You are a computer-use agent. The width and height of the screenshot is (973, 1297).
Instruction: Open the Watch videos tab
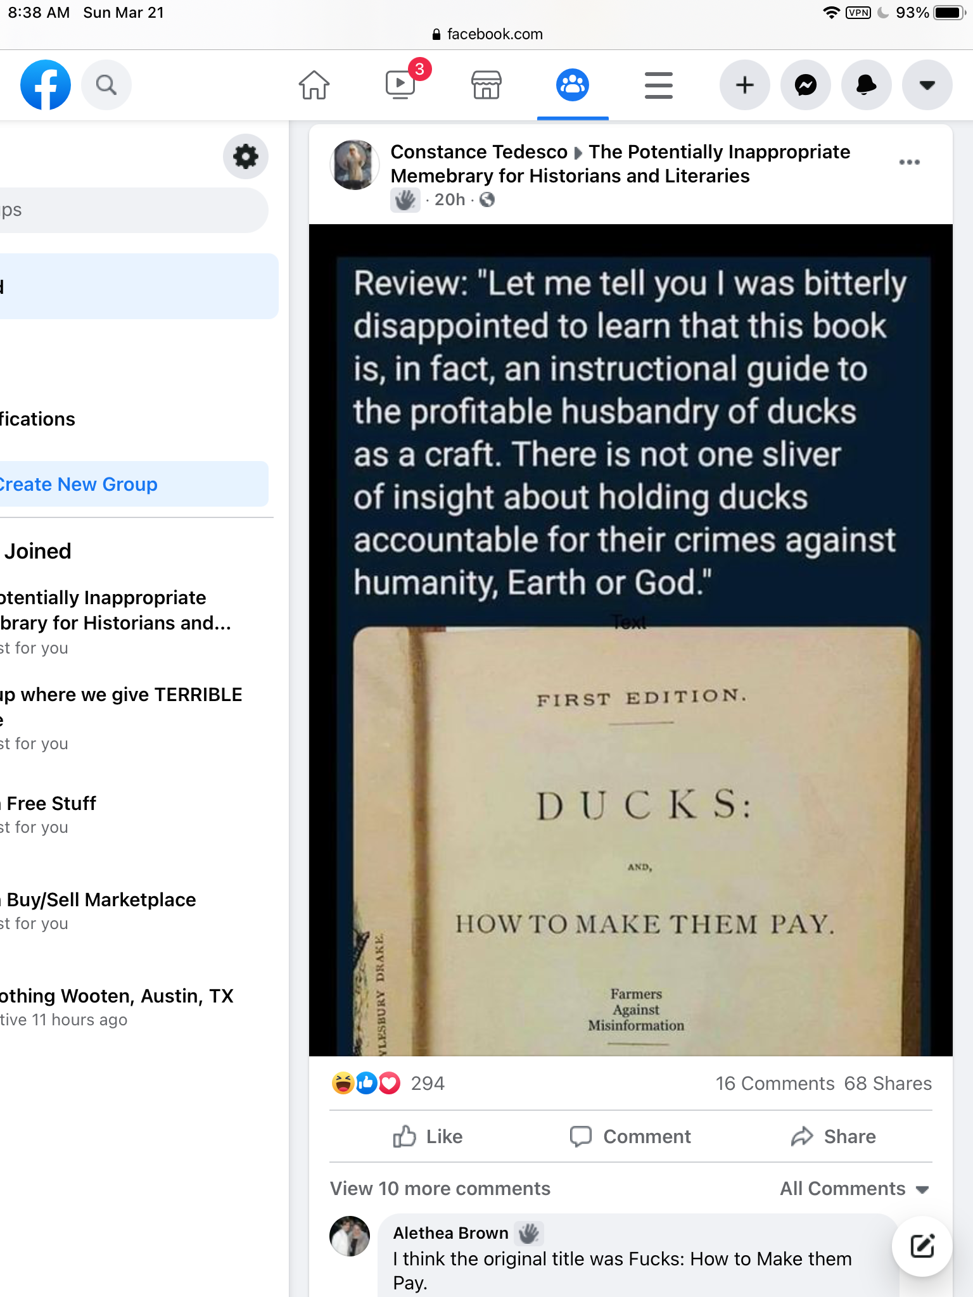click(400, 85)
